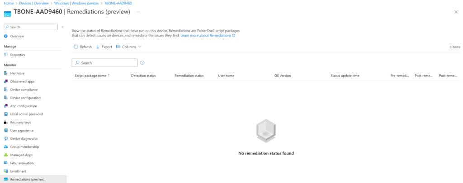Click the Columns list icon

pos(118,47)
